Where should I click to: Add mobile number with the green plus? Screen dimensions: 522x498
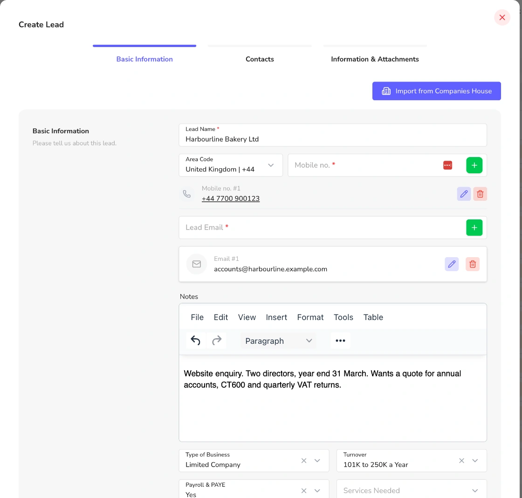point(474,165)
